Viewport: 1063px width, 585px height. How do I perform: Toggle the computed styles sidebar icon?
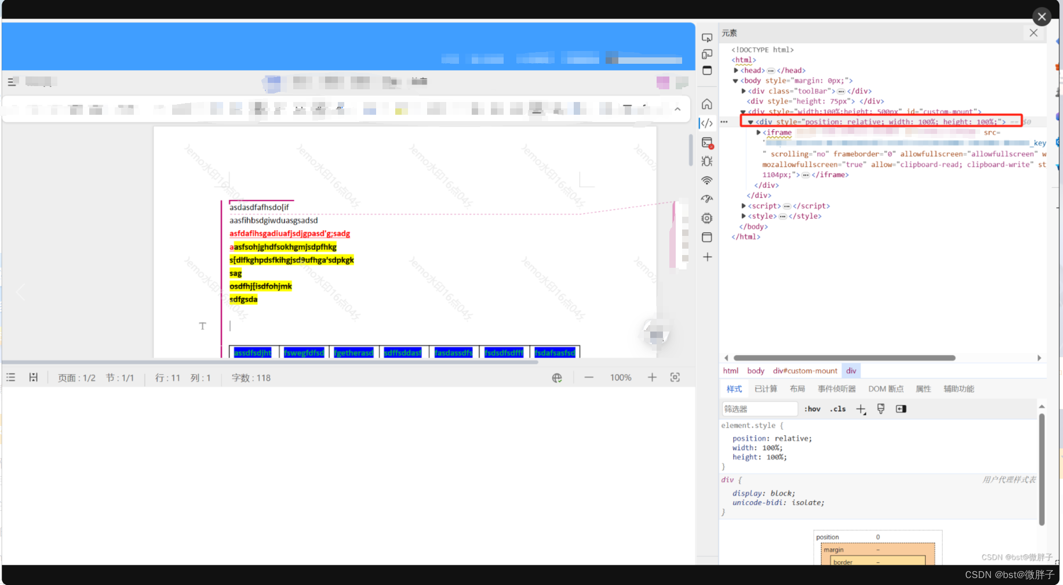[x=901, y=409]
